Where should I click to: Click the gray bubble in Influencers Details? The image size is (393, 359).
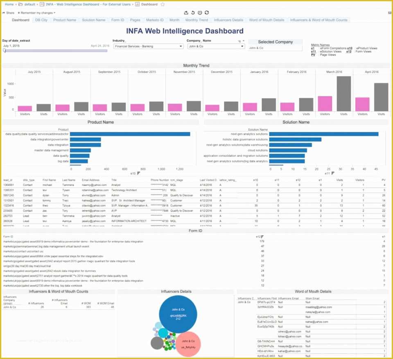click(x=157, y=343)
